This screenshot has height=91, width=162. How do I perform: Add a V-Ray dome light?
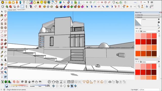coord(102,82)
